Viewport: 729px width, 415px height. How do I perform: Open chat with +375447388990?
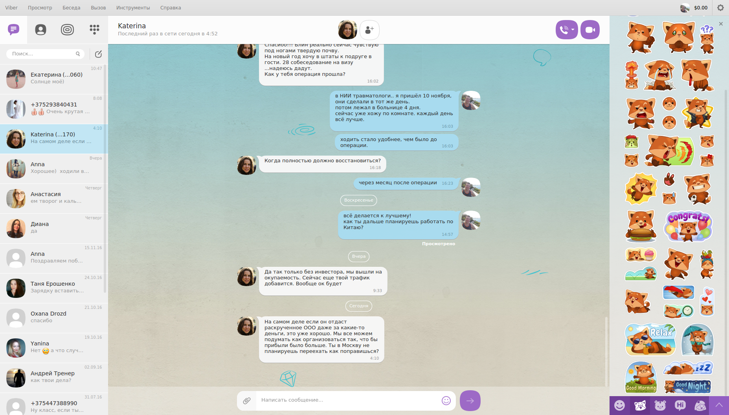point(54,404)
